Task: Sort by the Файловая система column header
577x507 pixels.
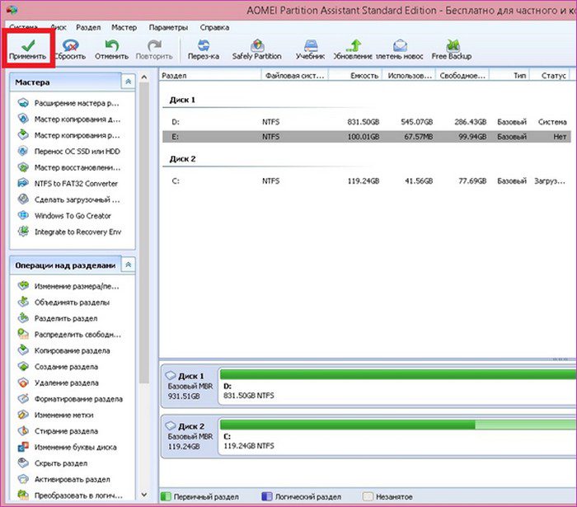Action: pos(295,75)
